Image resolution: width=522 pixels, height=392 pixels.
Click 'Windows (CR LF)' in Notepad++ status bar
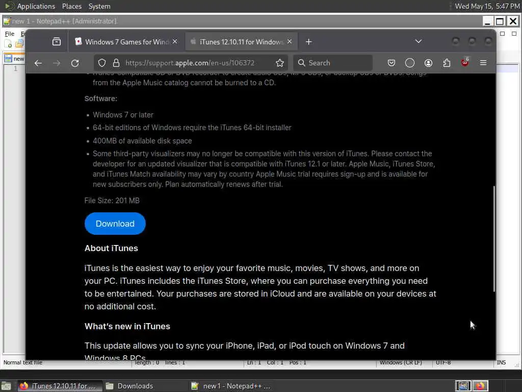(x=401, y=363)
